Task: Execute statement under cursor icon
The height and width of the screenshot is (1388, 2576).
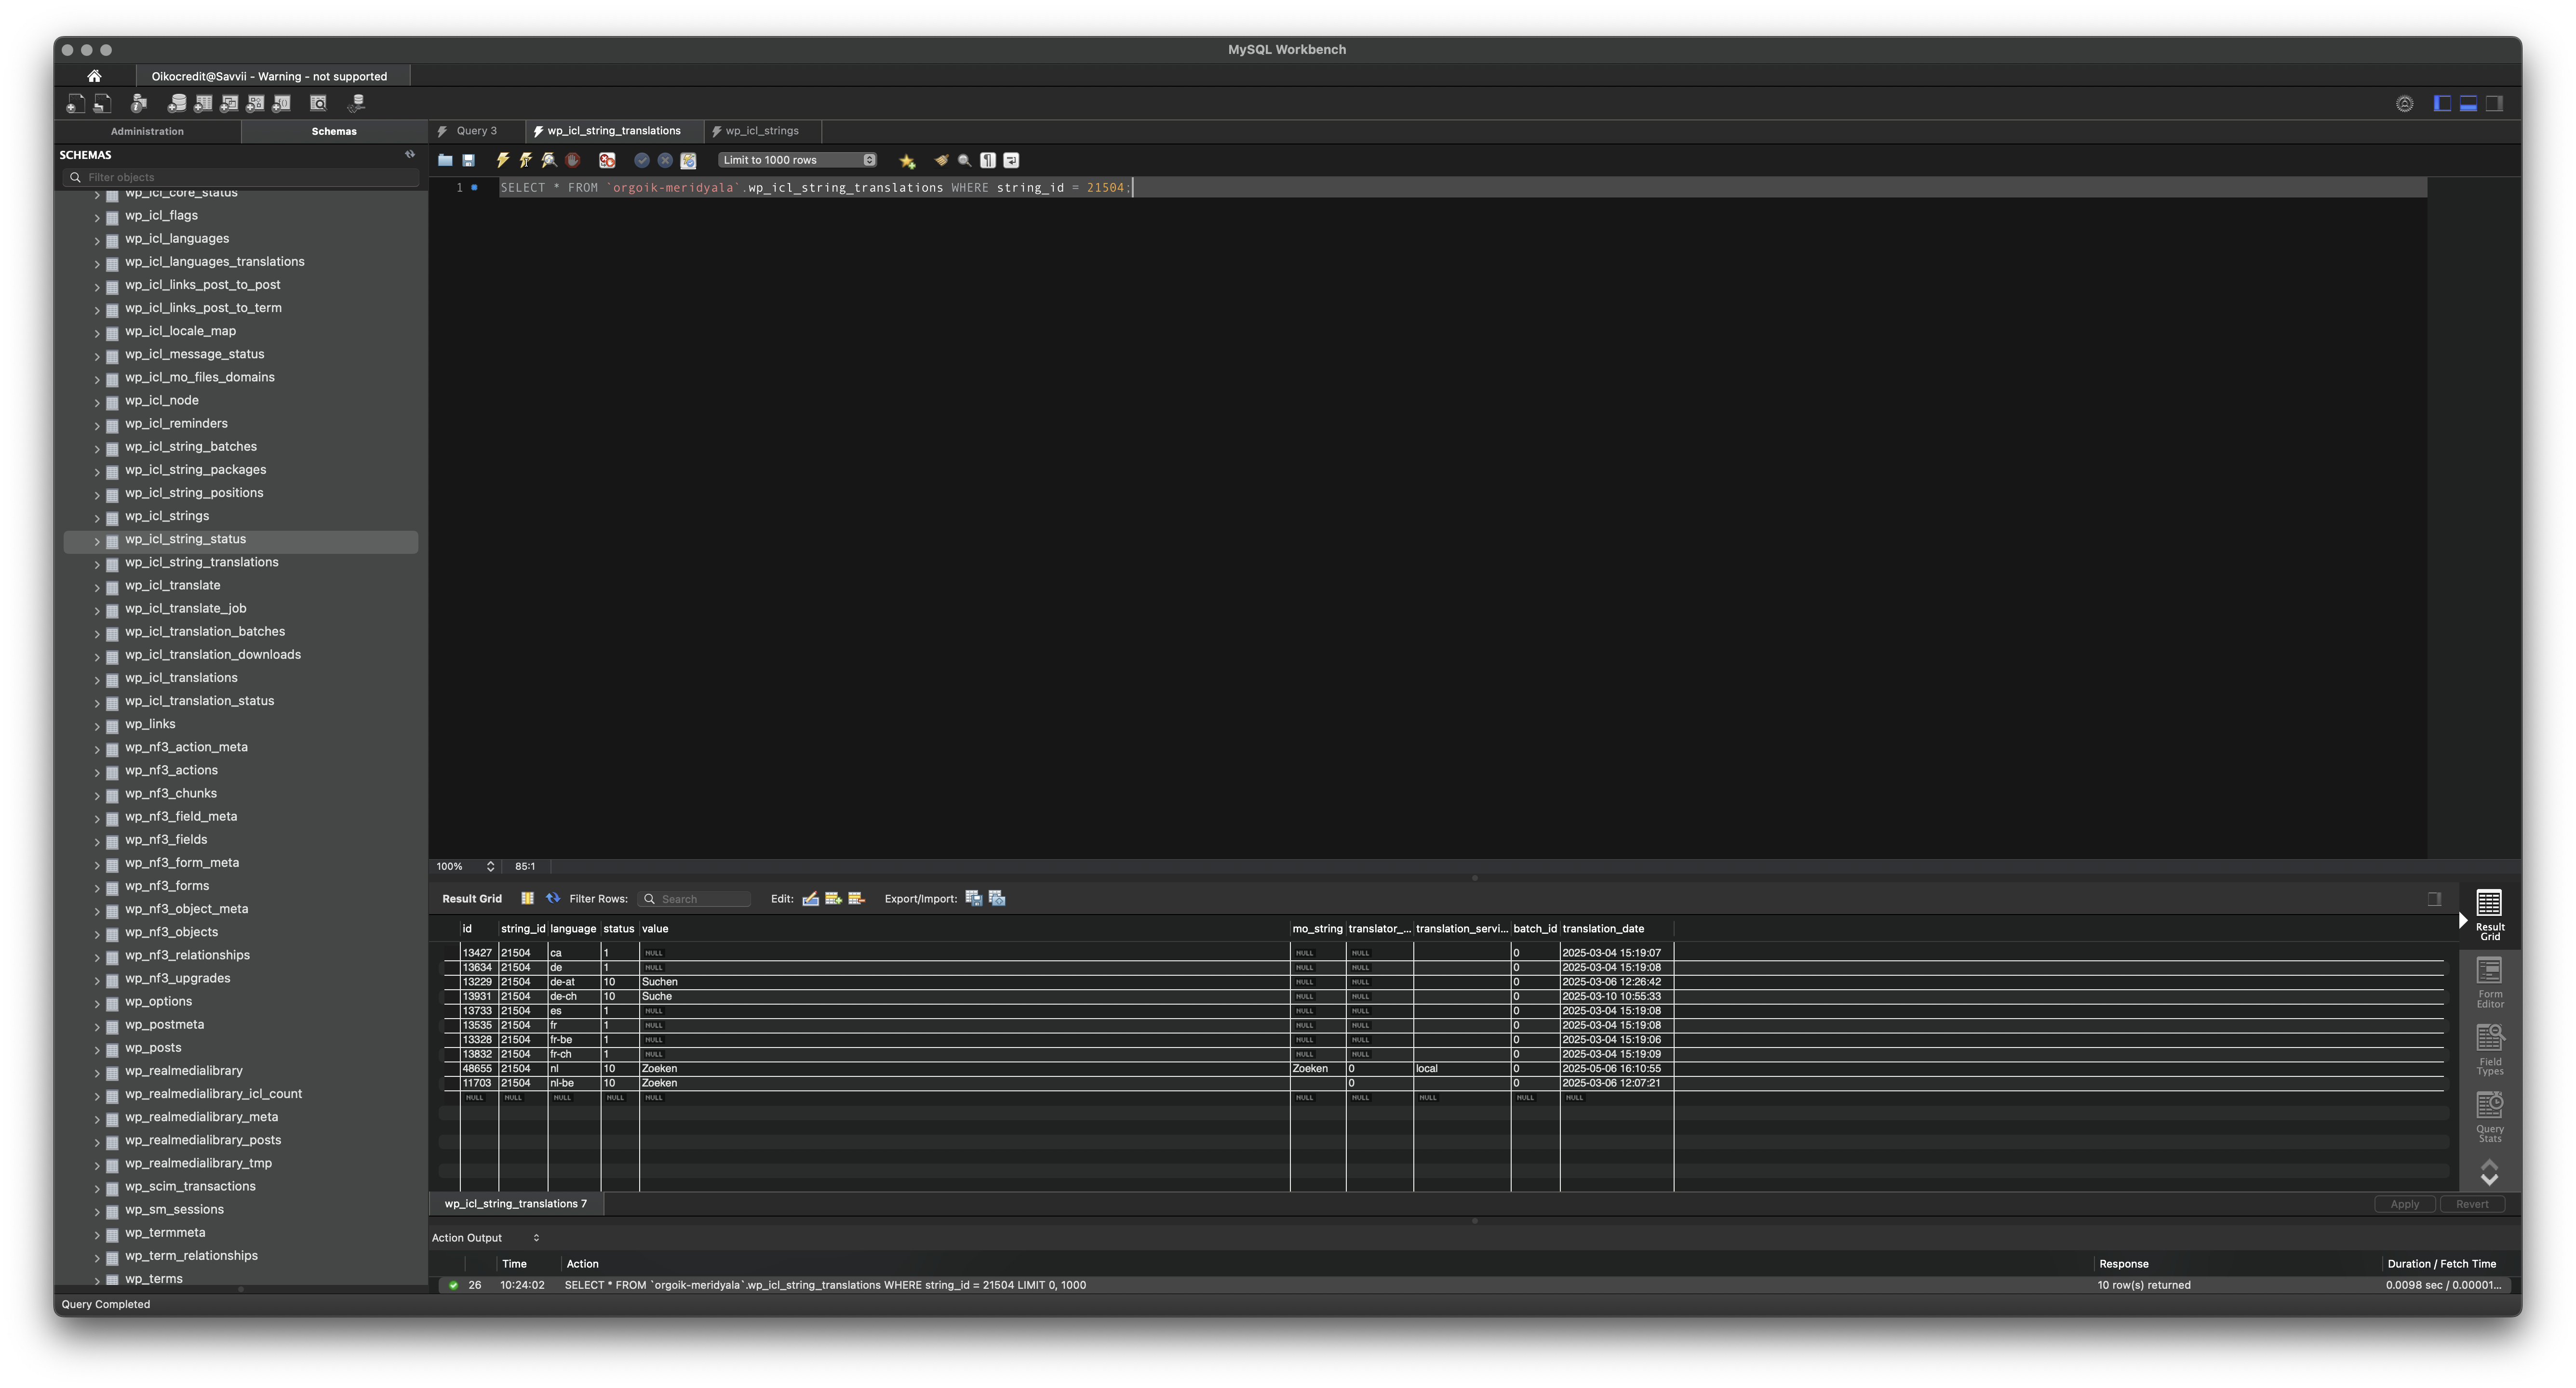Action: coord(526,160)
